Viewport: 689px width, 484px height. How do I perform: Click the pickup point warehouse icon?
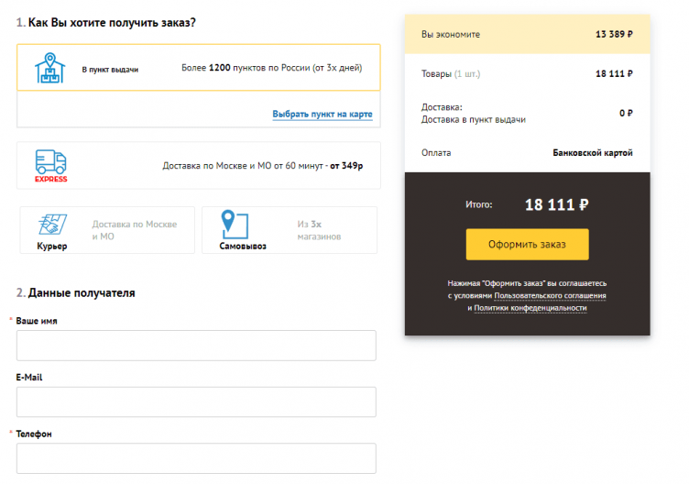click(x=50, y=68)
